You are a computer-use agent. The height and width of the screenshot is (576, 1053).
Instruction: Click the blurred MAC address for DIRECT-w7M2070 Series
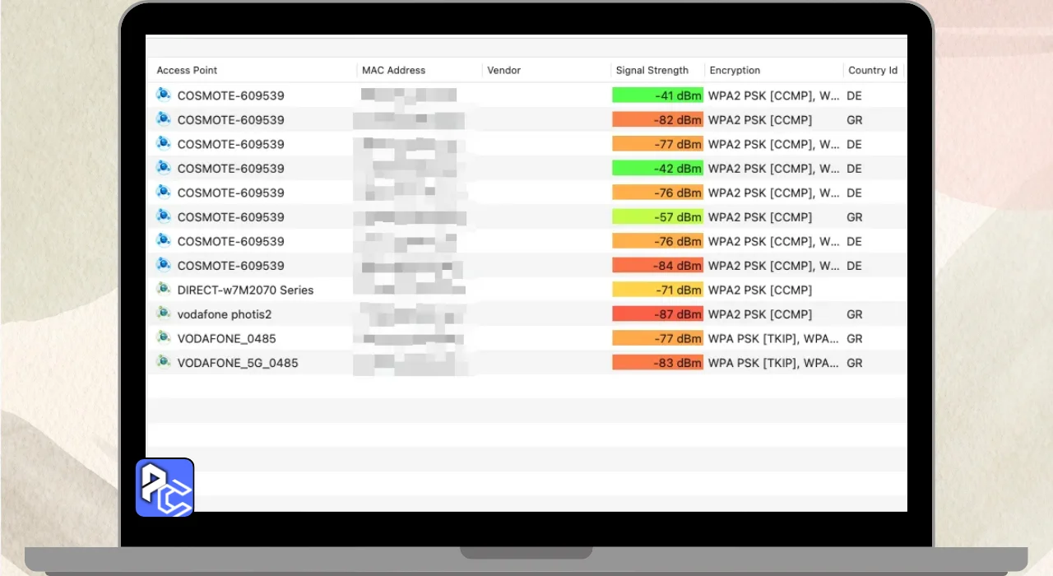[411, 290]
